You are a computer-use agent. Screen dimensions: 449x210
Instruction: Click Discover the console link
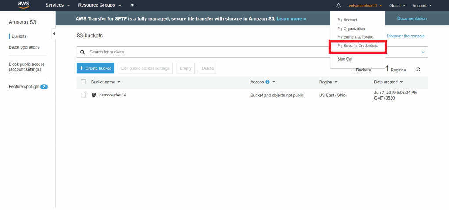(x=406, y=36)
